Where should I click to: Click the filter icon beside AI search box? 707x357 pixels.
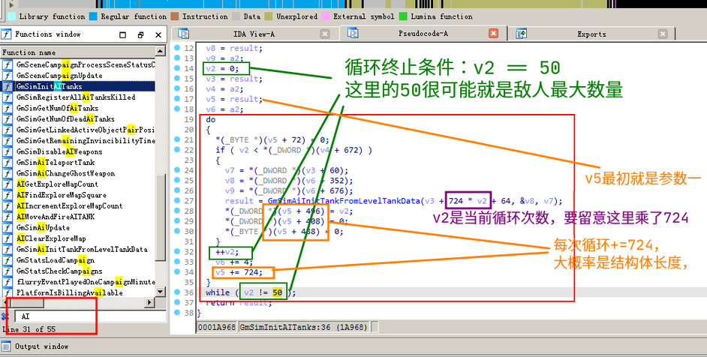(5, 316)
